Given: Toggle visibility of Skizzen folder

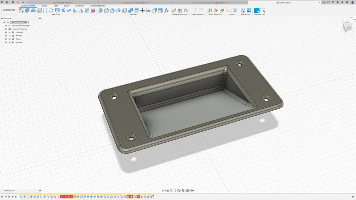Looking at the screenshot, I should (10, 42).
